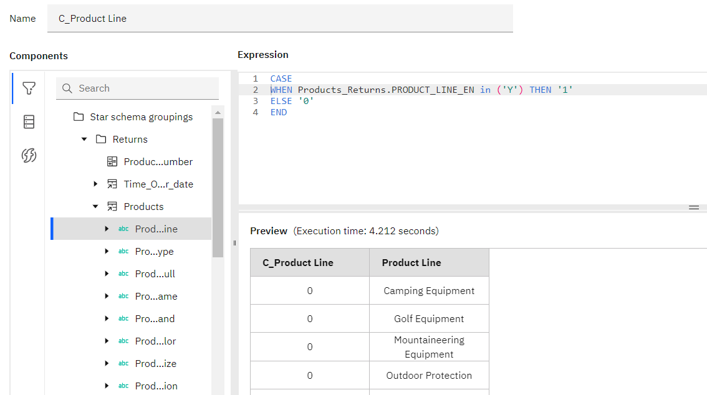Viewport: 707px width, 395px height.
Task: Expand the Time_O...r_date node
Action: pyautogui.click(x=95, y=184)
